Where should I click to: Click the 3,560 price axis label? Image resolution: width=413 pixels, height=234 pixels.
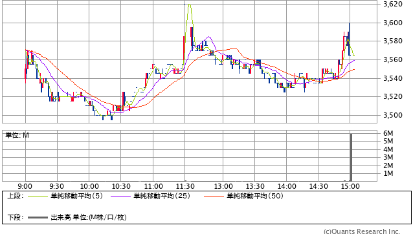pos(393,59)
